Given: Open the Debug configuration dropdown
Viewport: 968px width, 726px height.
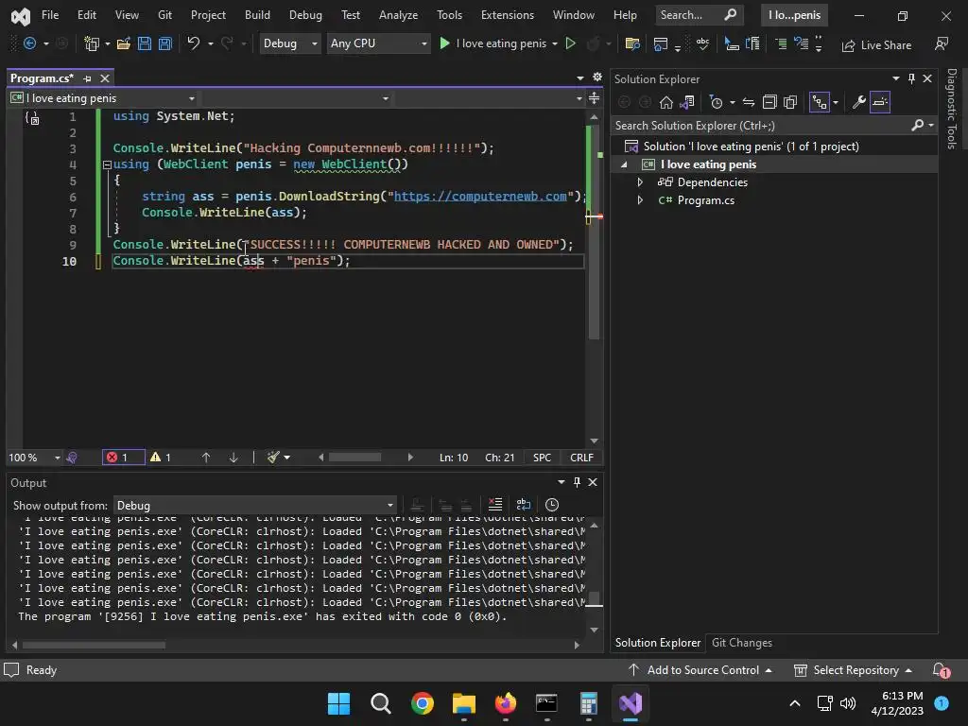Looking at the screenshot, I should (289, 43).
